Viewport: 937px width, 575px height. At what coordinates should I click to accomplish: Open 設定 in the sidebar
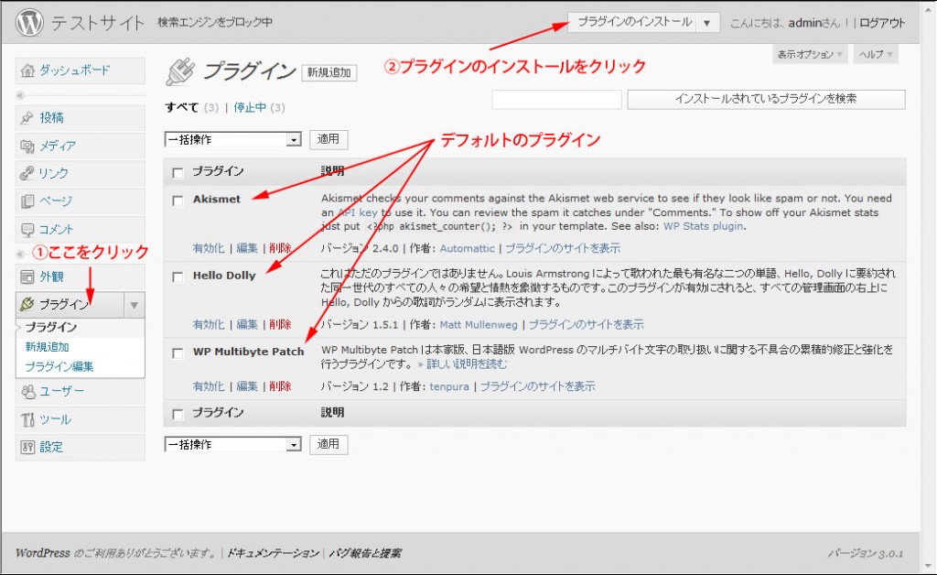[x=51, y=447]
